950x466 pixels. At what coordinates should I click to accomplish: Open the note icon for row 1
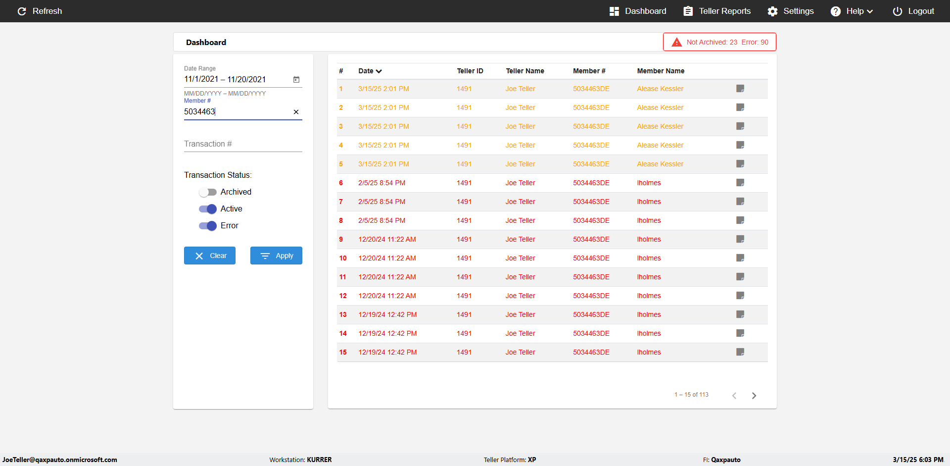(x=740, y=89)
